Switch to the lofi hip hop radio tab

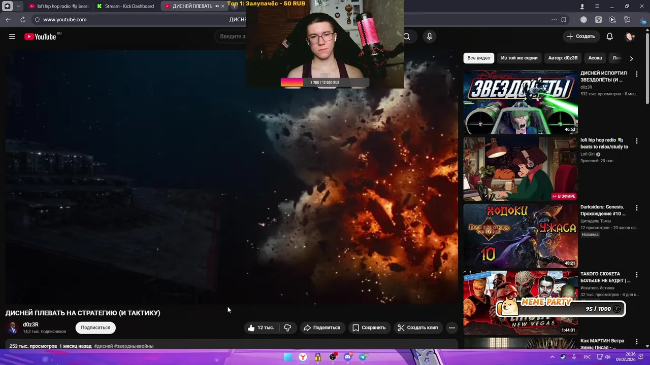click(x=58, y=6)
